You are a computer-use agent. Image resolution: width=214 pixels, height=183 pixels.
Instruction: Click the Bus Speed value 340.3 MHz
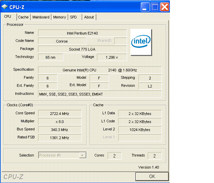(60, 130)
